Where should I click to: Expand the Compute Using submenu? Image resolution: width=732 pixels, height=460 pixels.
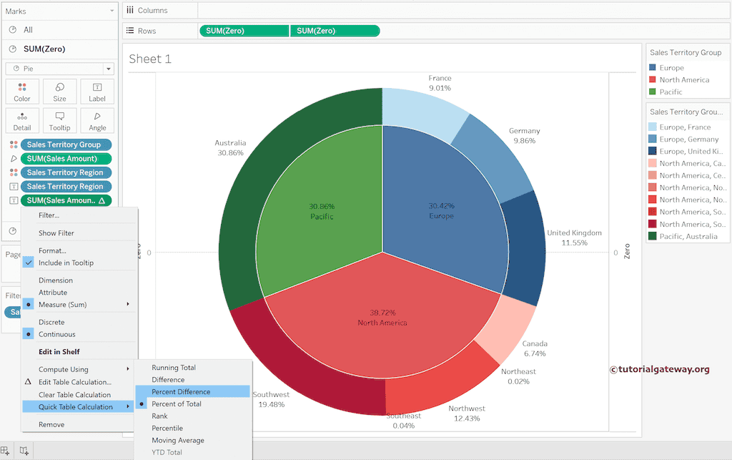point(79,369)
